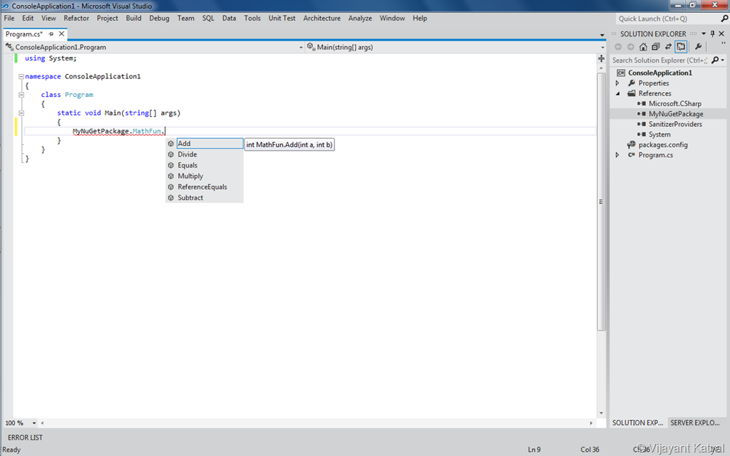Screen dimensions: 730x456
Task: Click the editor vertical scrollbar thumb
Action: click(x=601, y=202)
